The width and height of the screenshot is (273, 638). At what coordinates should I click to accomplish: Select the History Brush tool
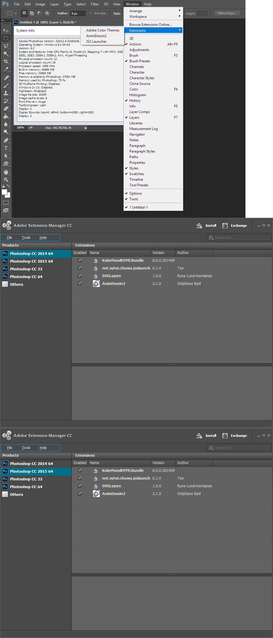click(x=6, y=101)
